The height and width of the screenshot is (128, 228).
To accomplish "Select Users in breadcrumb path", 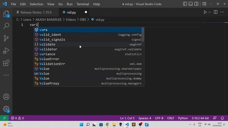I will (x=27, y=20).
